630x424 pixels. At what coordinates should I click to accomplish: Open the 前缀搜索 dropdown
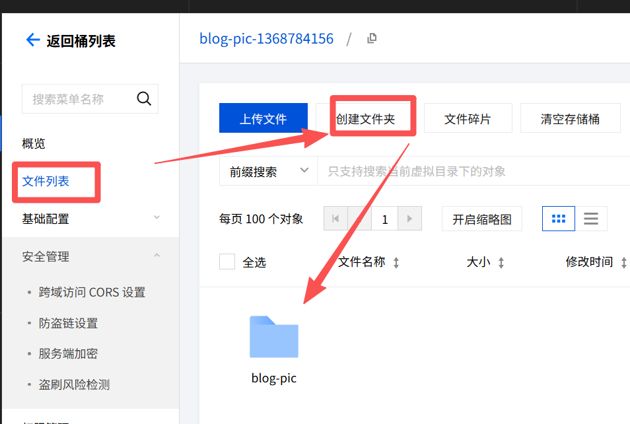pyautogui.click(x=267, y=171)
